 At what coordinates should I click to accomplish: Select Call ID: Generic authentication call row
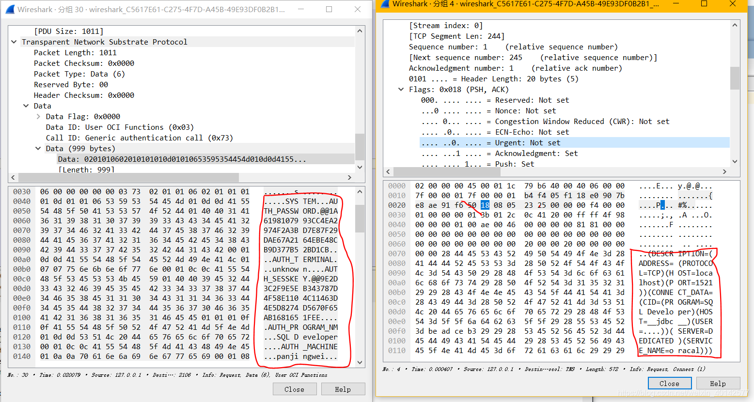(140, 138)
